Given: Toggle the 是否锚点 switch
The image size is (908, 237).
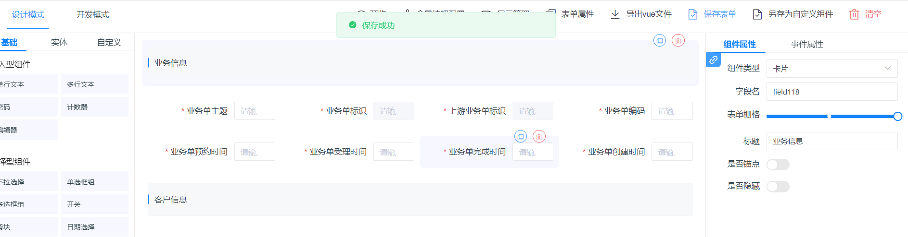Looking at the screenshot, I should (778, 165).
